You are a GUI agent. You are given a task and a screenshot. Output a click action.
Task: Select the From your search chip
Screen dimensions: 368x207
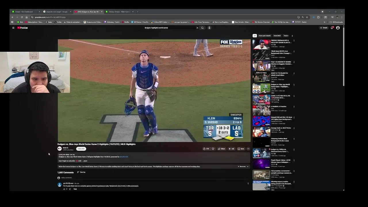[264, 36]
